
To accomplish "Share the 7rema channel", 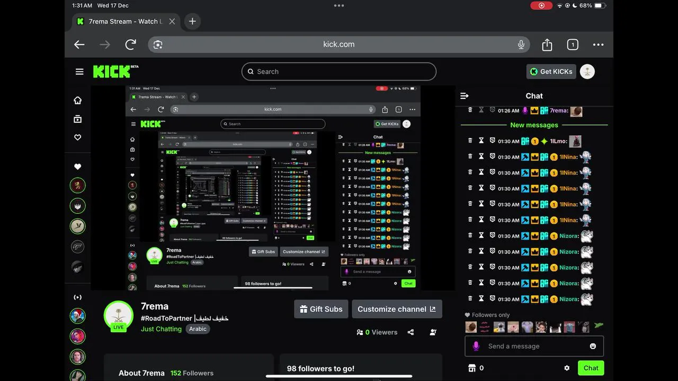I will [x=411, y=332].
